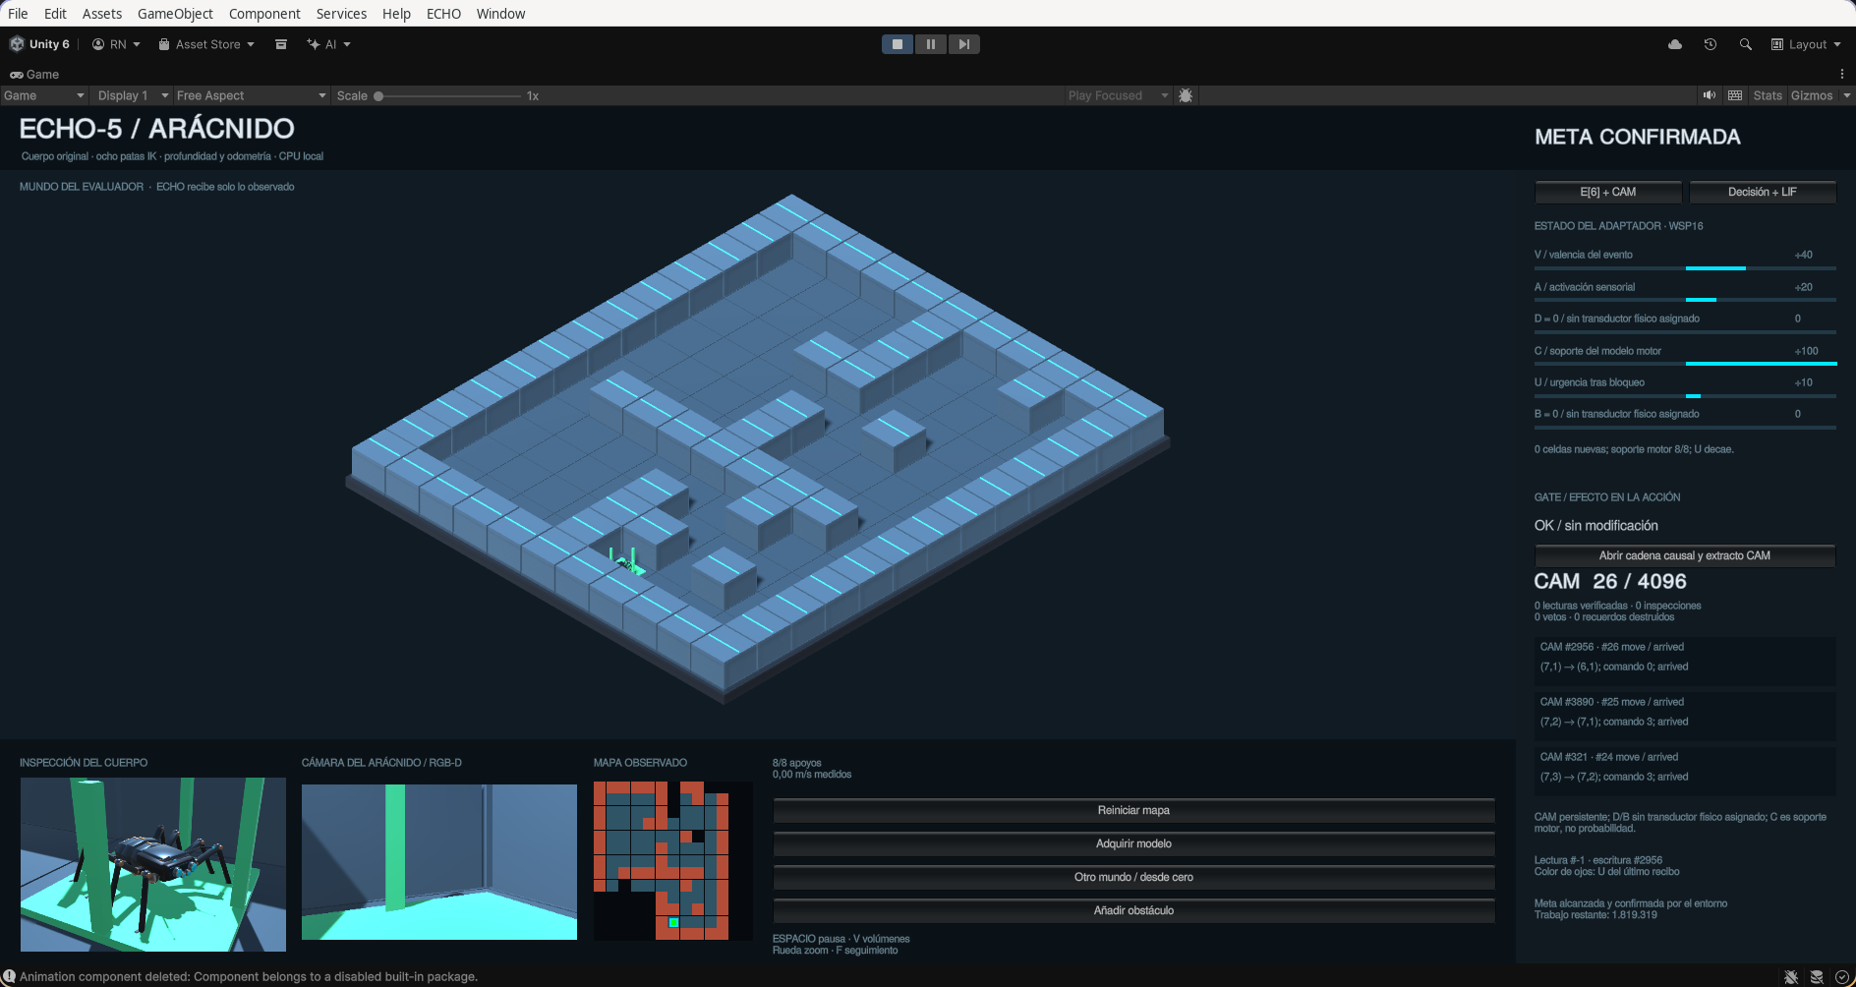The image size is (1856, 987).
Task: Toggle Gizmos in the Game view
Action: click(1812, 95)
